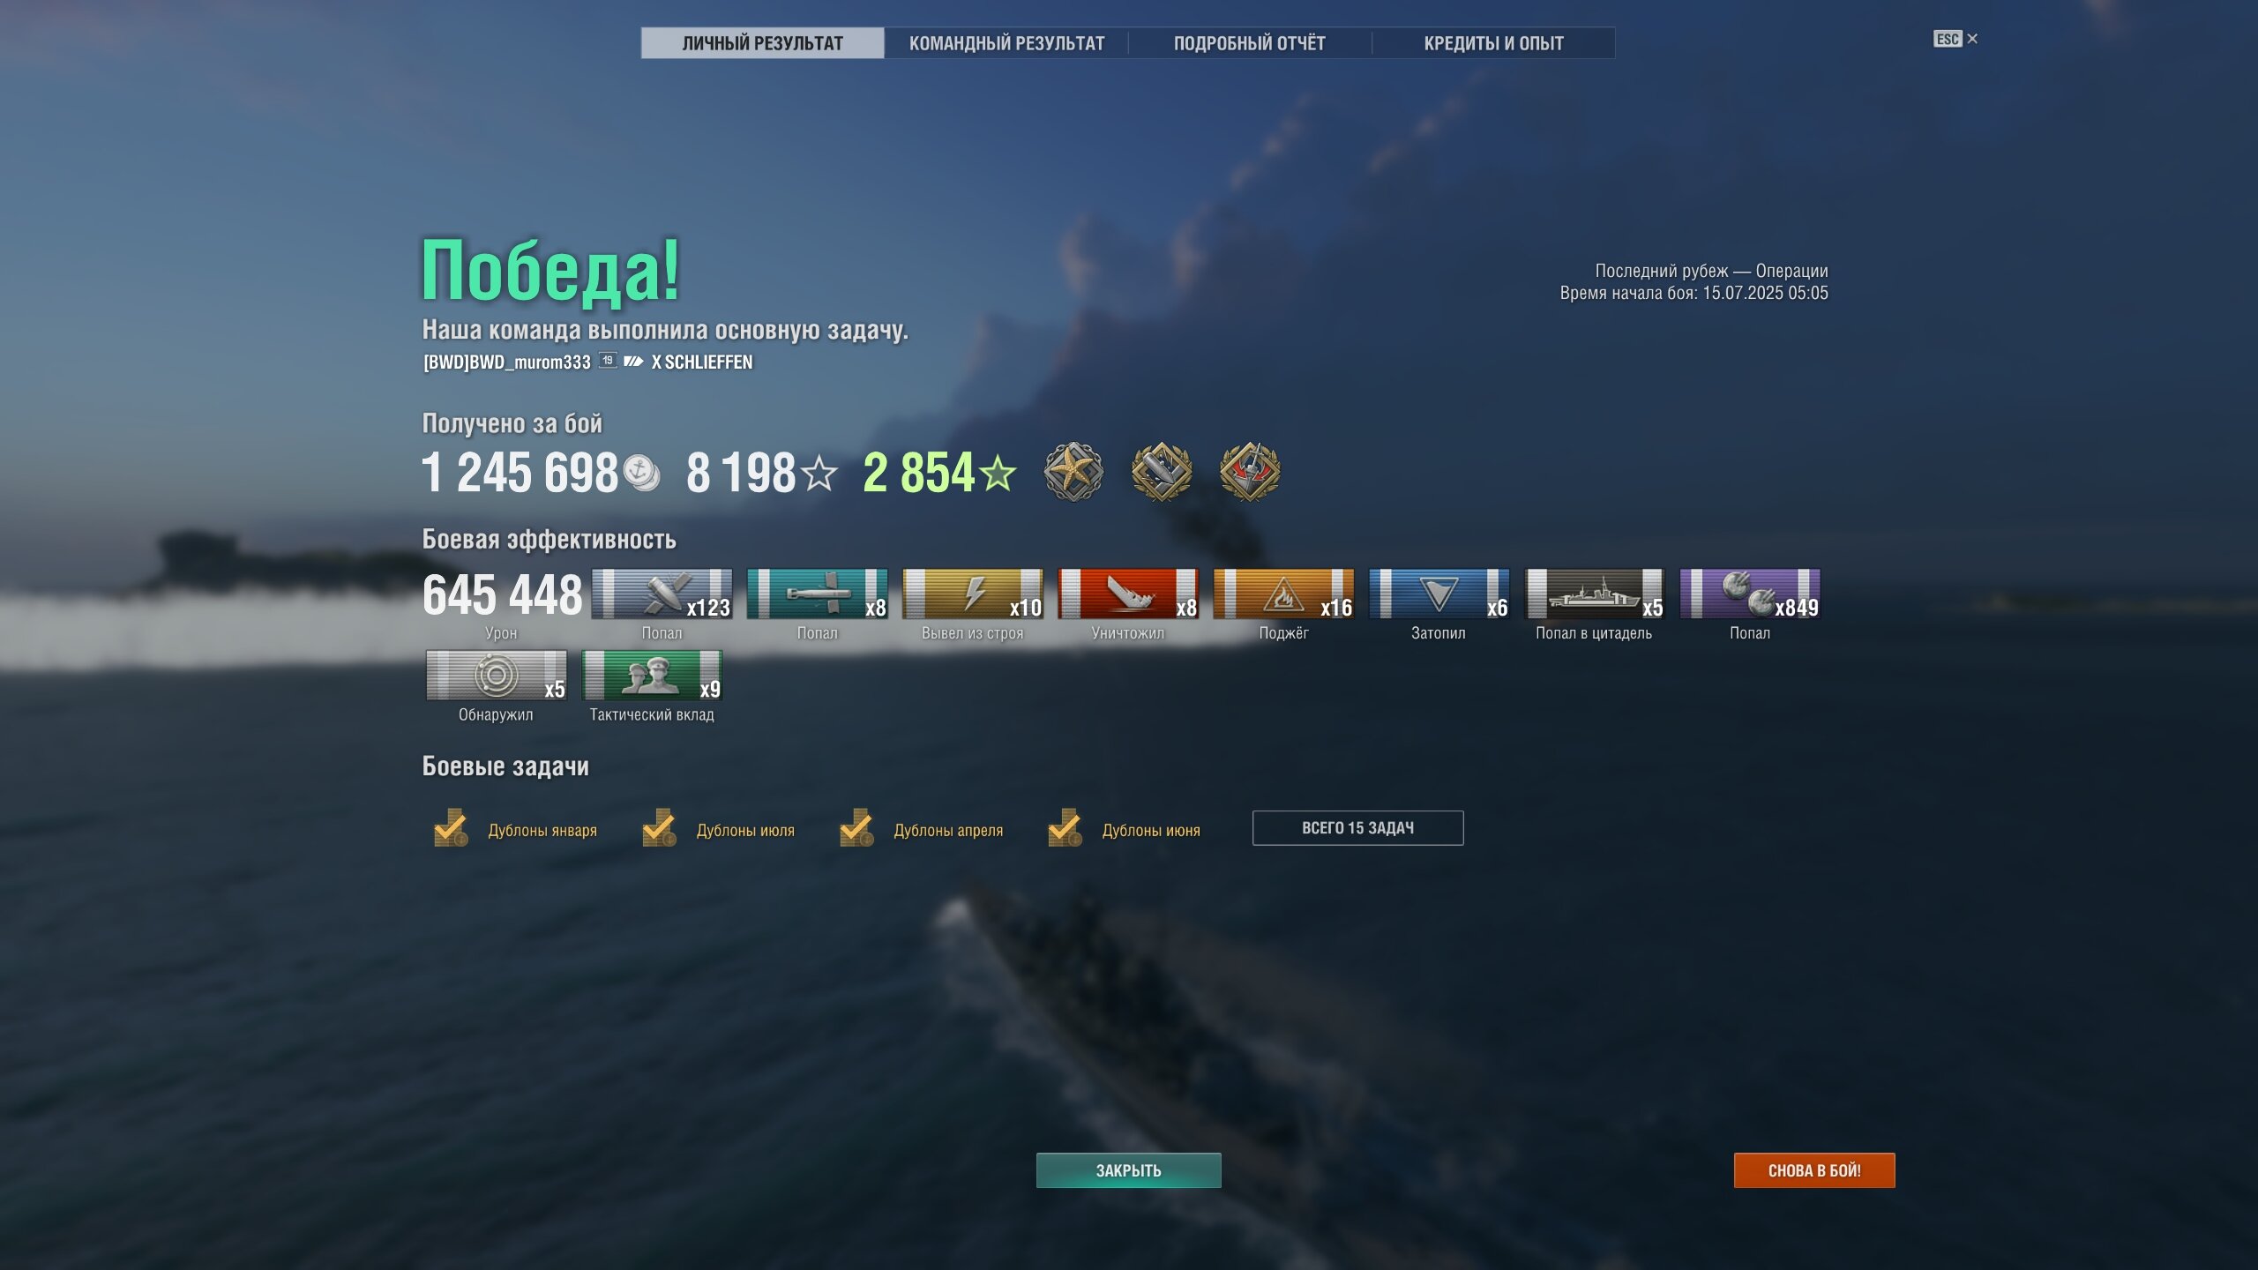Click the x5 citadel hits ribbon
Image resolution: width=2258 pixels, height=1270 pixels.
(1595, 594)
